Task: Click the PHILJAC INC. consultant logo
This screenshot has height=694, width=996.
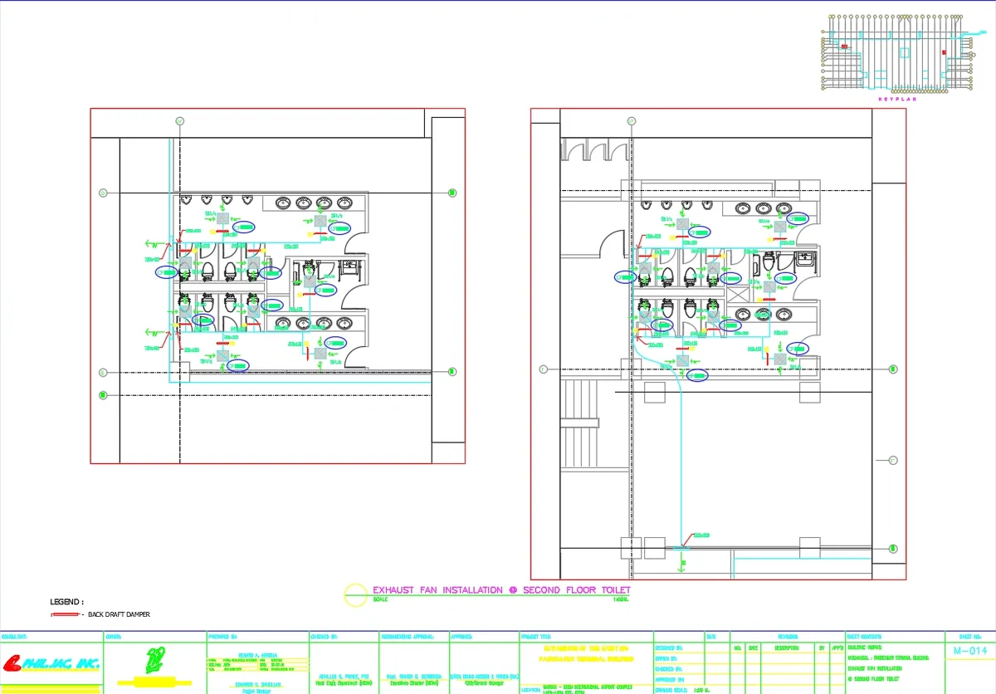Action: pos(51,664)
